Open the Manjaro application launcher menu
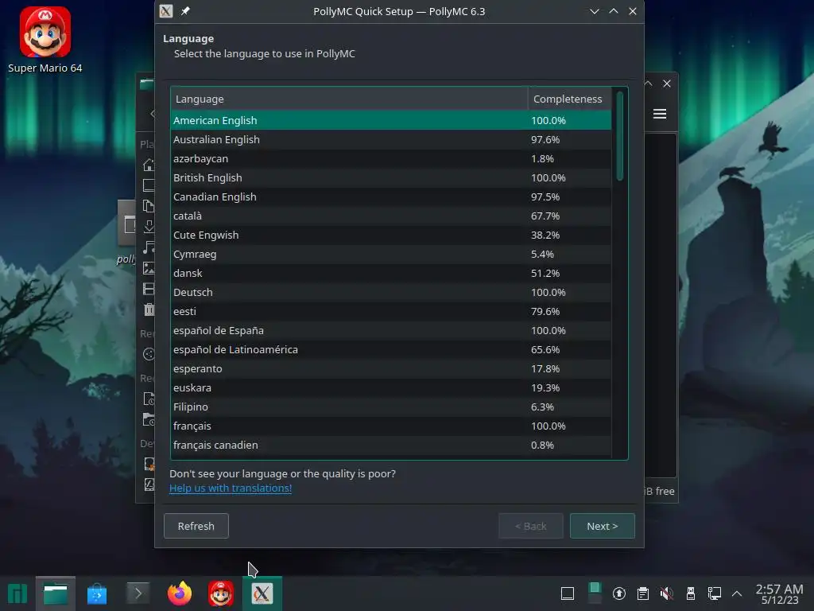Viewport: 814px width, 611px height. click(x=17, y=593)
